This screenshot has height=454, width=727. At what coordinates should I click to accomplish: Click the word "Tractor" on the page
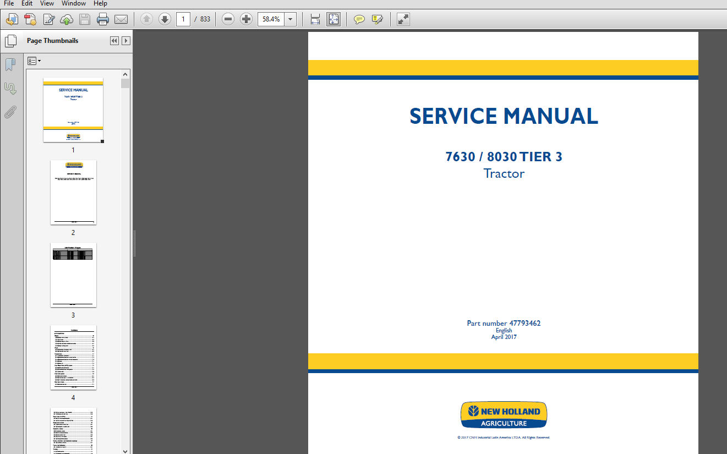(x=504, y=173)
